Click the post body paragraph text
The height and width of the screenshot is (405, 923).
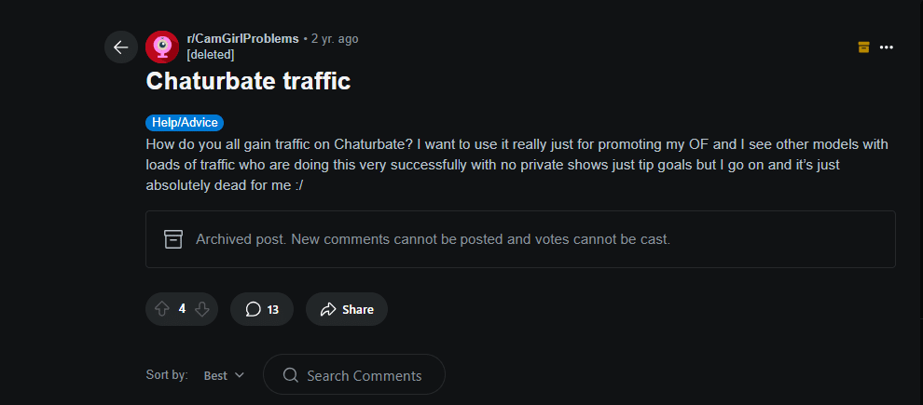pos(517,164)
